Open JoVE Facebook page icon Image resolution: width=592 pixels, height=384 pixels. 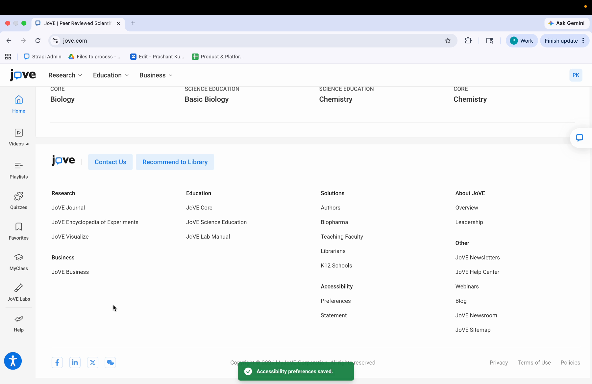[57, 362]
